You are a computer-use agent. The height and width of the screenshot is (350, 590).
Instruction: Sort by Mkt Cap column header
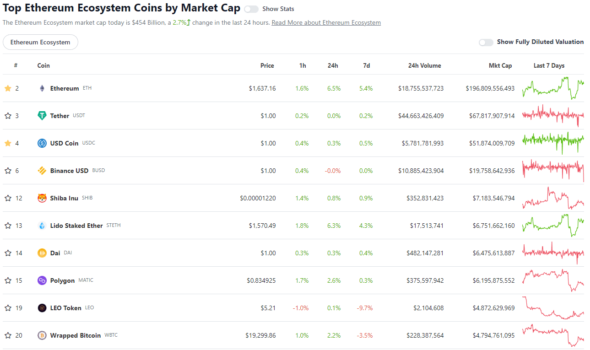point(500,65)
